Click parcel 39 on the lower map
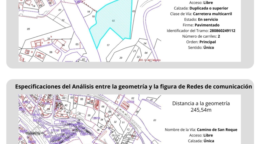The image size is (259, 144). tap(62, 115)
